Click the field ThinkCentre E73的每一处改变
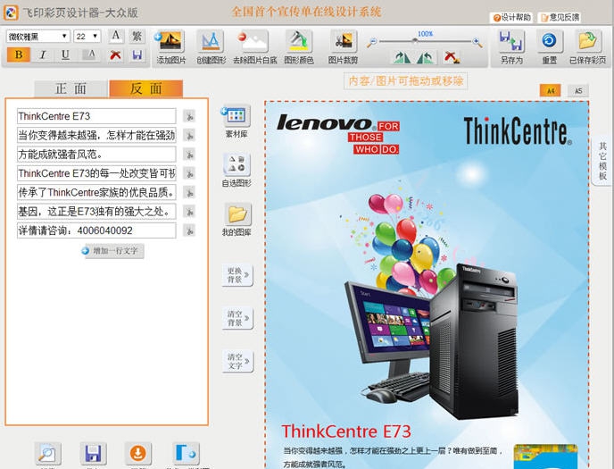The width and height of the screenshot is (614, 469). (x=96, y=173)
